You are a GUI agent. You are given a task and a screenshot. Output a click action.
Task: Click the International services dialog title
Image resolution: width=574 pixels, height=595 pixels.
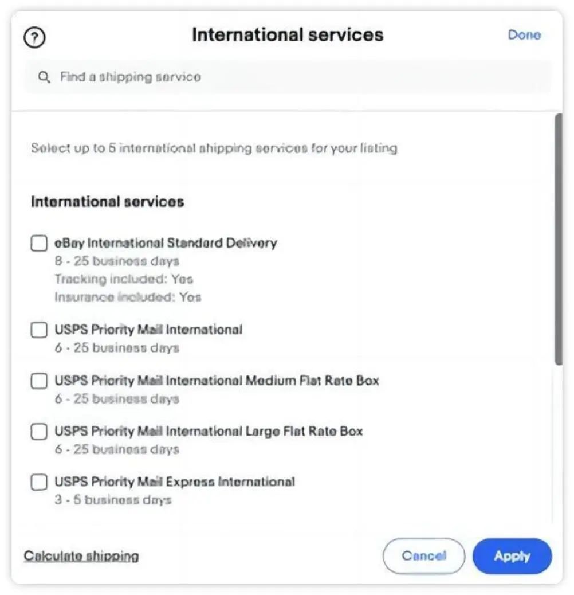[288, 34]
